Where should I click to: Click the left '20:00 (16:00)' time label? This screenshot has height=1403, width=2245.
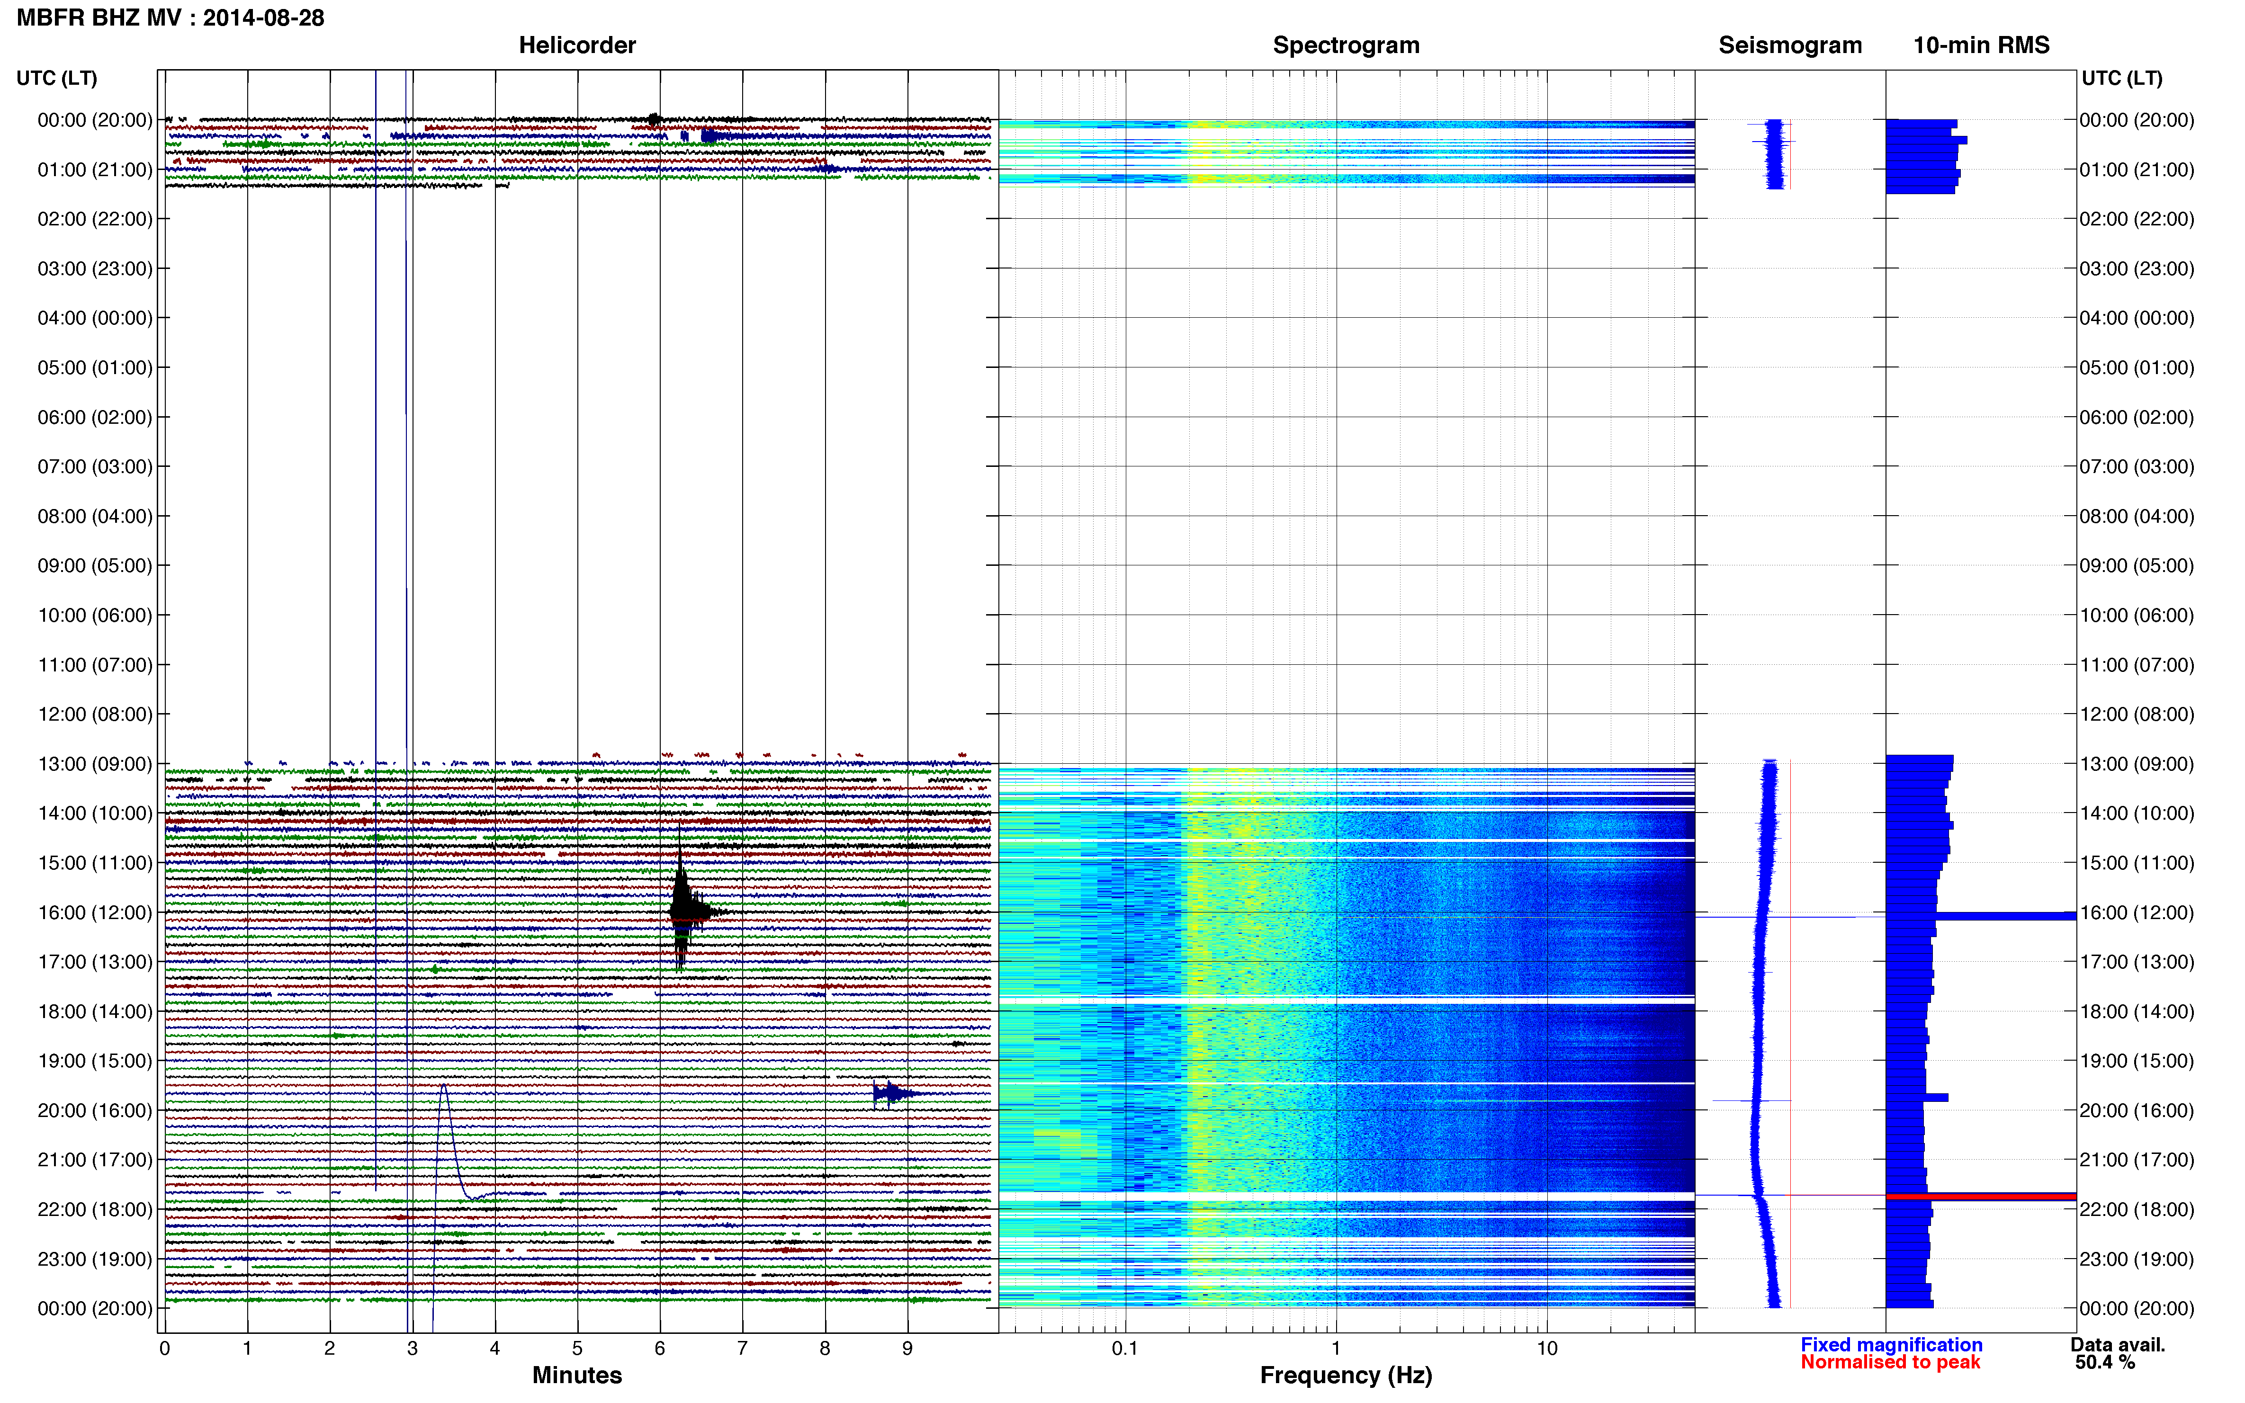click(x=95, y=1110)
